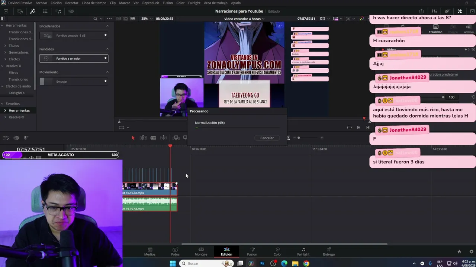476x267 pixels.
Task: Switch to the Entrega page tab
Action: 329,251
